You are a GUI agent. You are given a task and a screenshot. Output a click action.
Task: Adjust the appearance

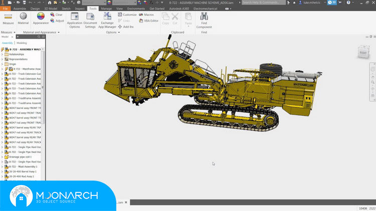[x=57, y=21]
